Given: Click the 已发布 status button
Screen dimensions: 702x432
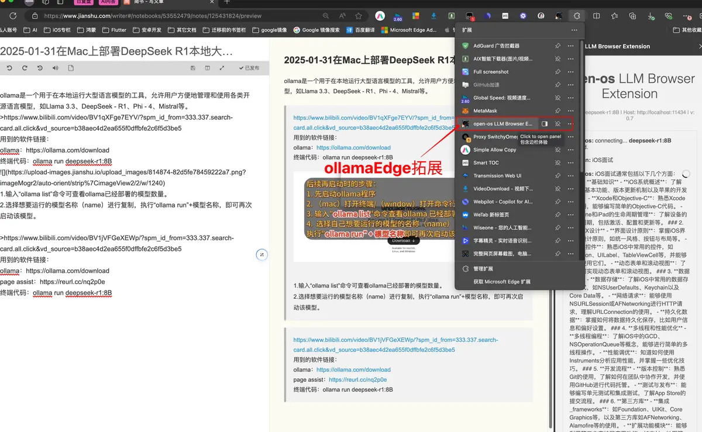Looking at the screenshot, I should tap(249, 68).
